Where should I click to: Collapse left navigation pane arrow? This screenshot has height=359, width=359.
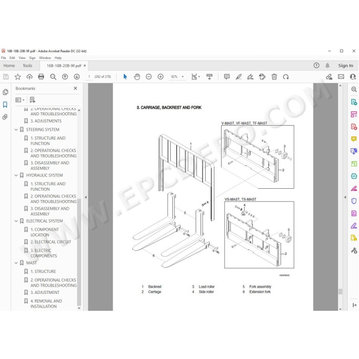tap(86, 197)
